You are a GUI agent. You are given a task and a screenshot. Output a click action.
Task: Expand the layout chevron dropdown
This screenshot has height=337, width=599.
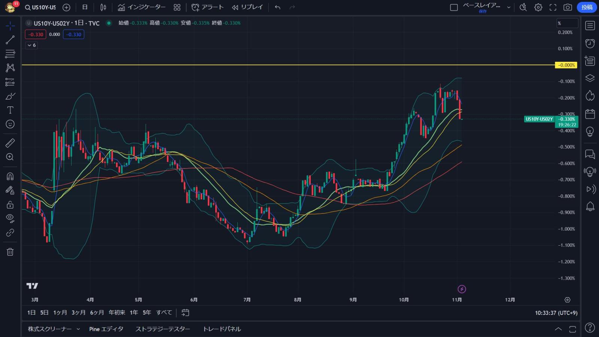[x=509, y=7]
